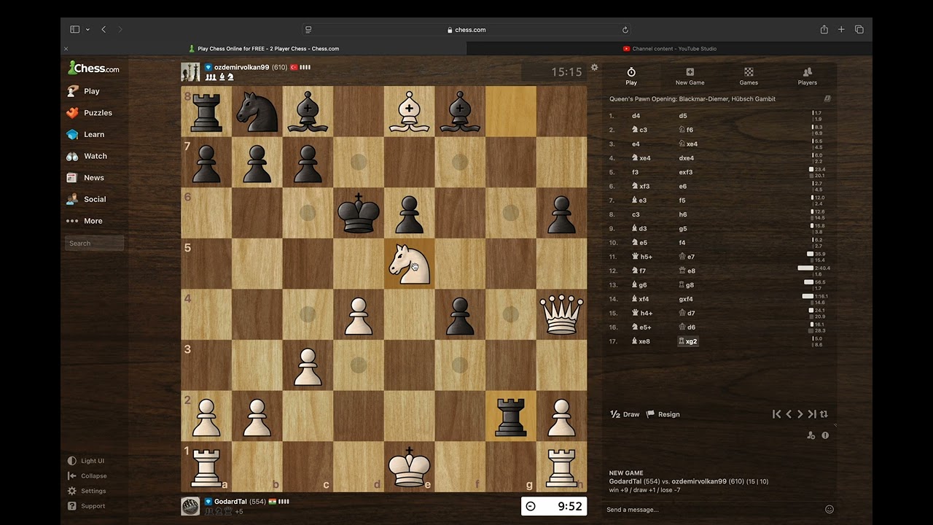Image resolution: width=933 pixels, height=525 pixels.
Task: Switch to the Games tab
Action: (x=749, y=76)
